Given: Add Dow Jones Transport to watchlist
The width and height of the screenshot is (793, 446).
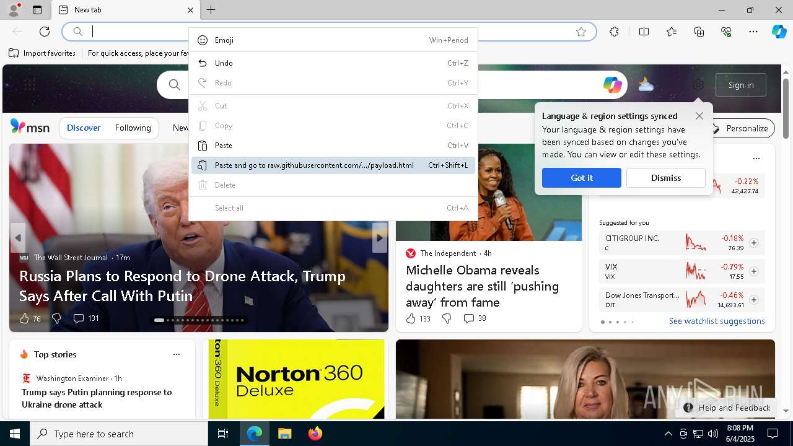Looking at the screenshot, I should (754, 300).
